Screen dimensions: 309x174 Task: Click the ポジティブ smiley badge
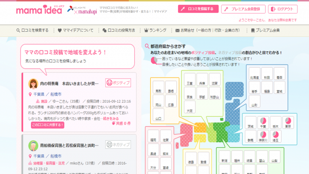pyautogui.click(x=118, y=83)
